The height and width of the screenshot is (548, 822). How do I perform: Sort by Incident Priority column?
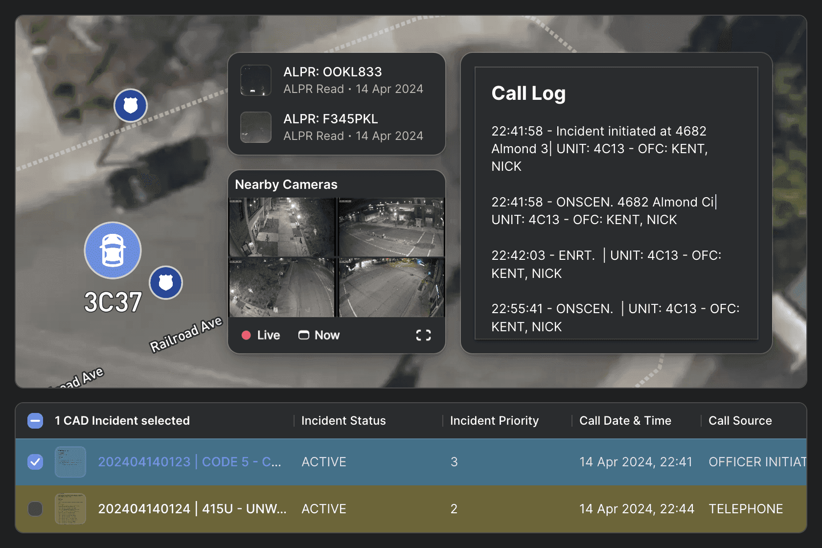point(494,421)
